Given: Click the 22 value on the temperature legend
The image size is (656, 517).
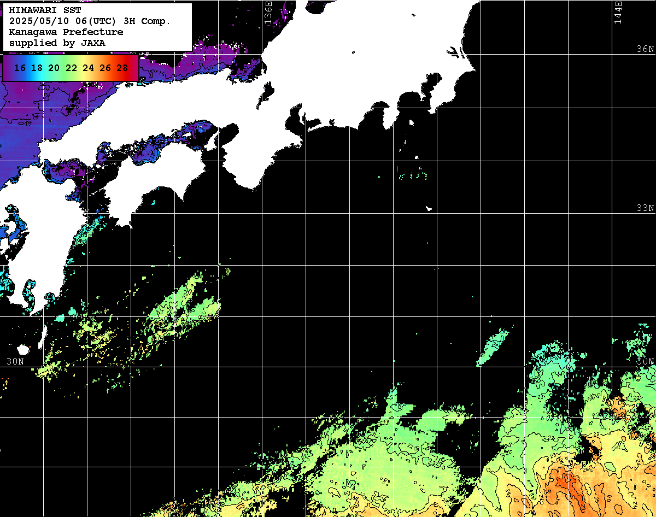Looking at the screenshot, I should (x=71, y=68).
